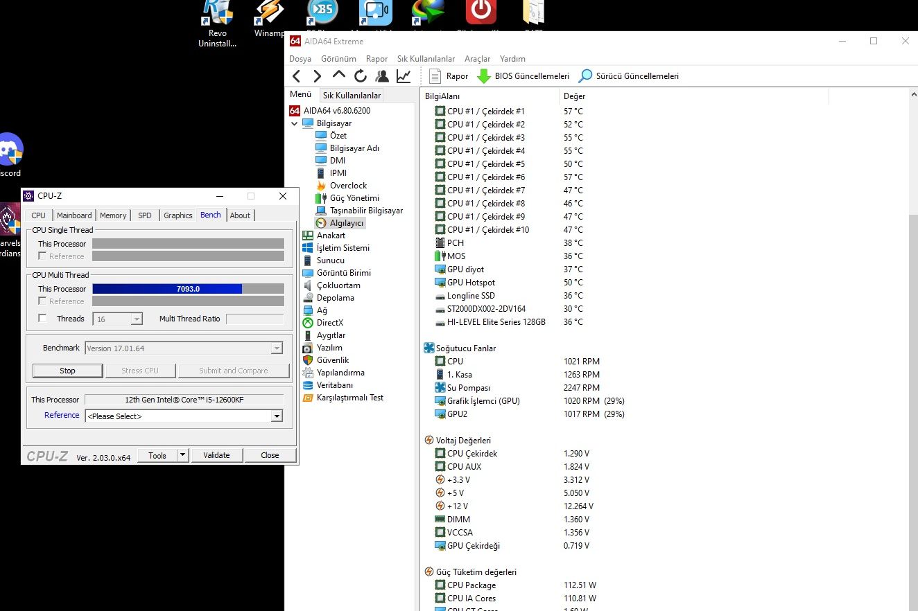Viewport: 918px width, 611px height.
Task: Open the SPD tab in CPU-Z
Action: tap(145, 215)
